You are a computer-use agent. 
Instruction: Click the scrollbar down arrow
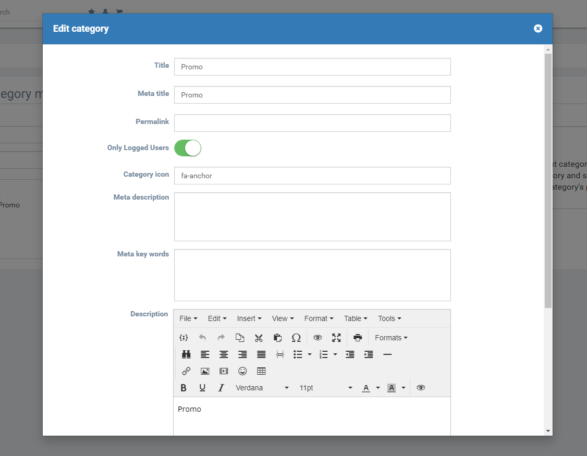(x=548, y=431)
